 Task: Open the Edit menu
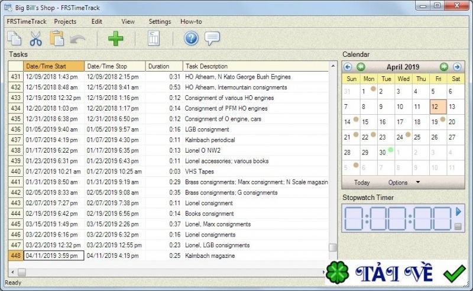click(96, 21)
